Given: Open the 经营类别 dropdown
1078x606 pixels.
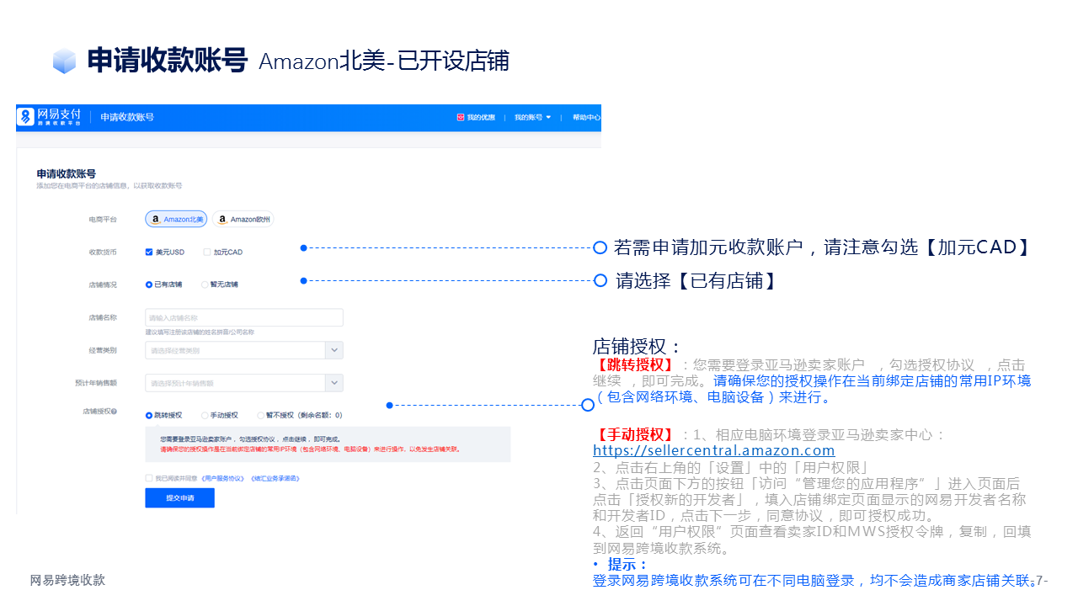Looking at the screenshot, I should coord(244,350).
